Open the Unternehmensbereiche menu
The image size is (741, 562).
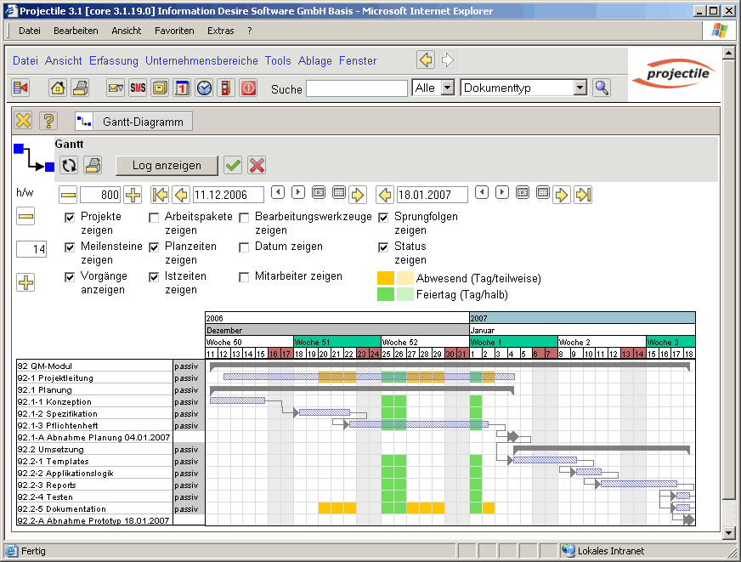point(201,60)
